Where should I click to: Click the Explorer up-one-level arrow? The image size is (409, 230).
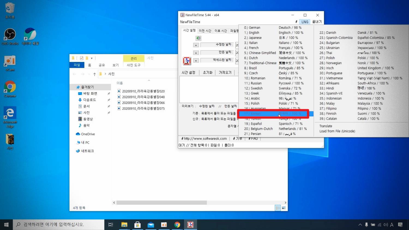pyautogui.click(x=94, y=74)
